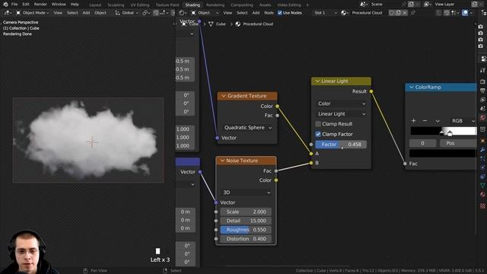Open the View Layer properties tab

482,100
